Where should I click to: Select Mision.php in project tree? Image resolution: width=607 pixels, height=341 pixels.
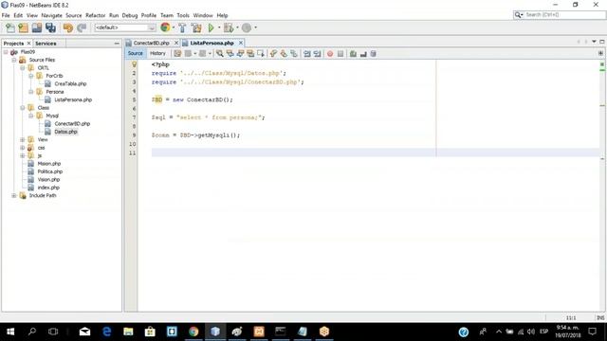tap(49, 164)
